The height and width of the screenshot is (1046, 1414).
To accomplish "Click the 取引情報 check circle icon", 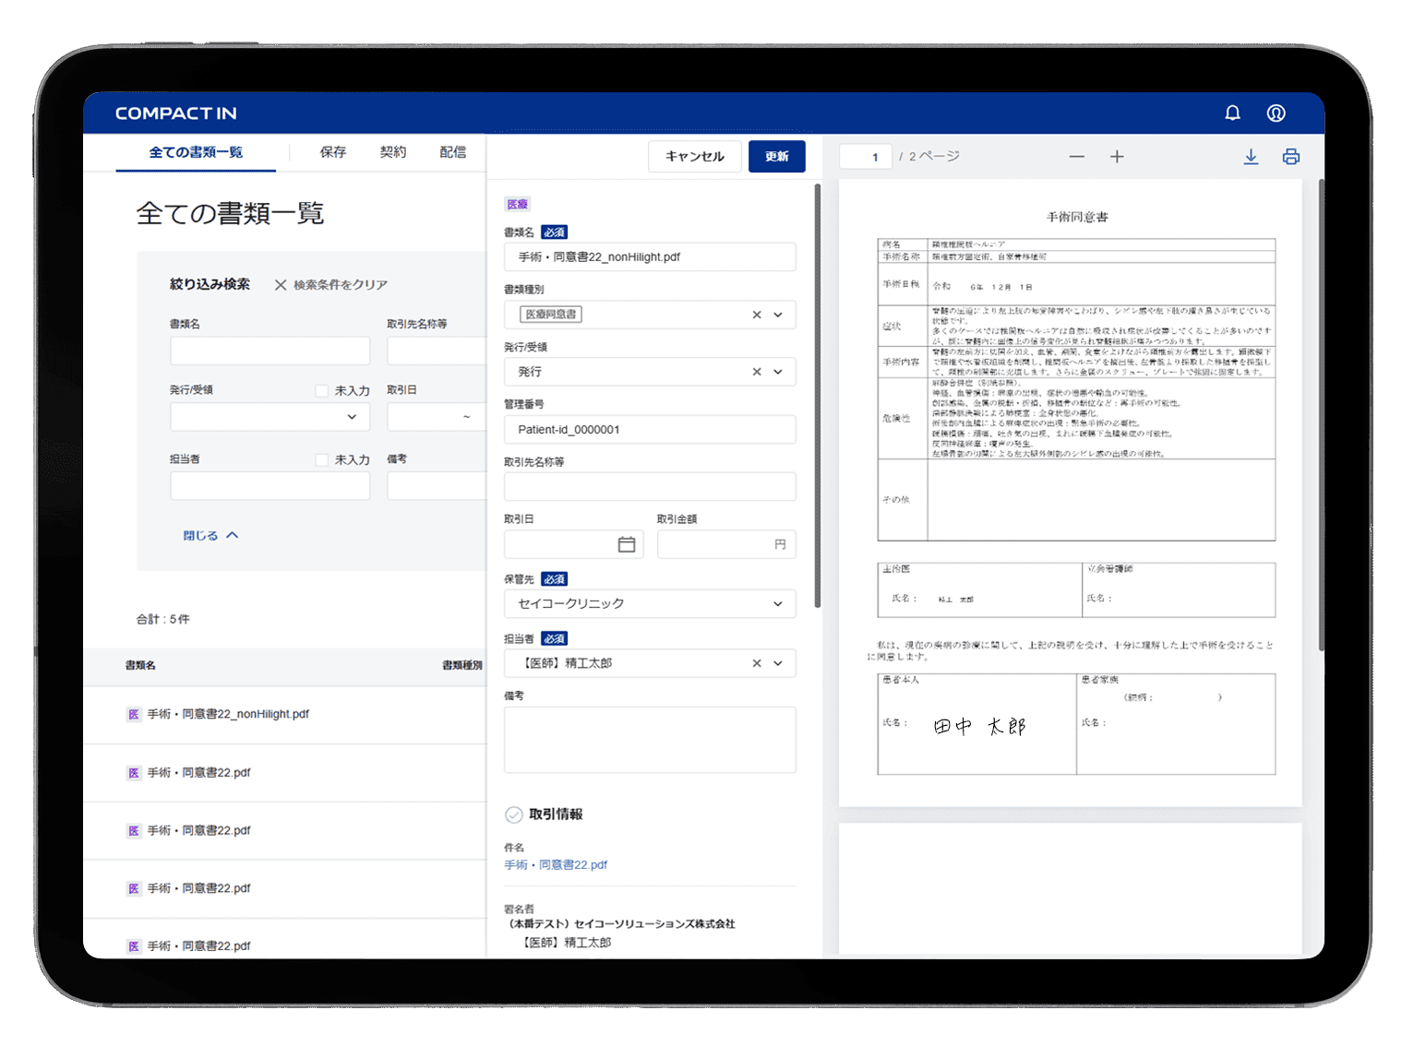I will (x=514, y=814).
